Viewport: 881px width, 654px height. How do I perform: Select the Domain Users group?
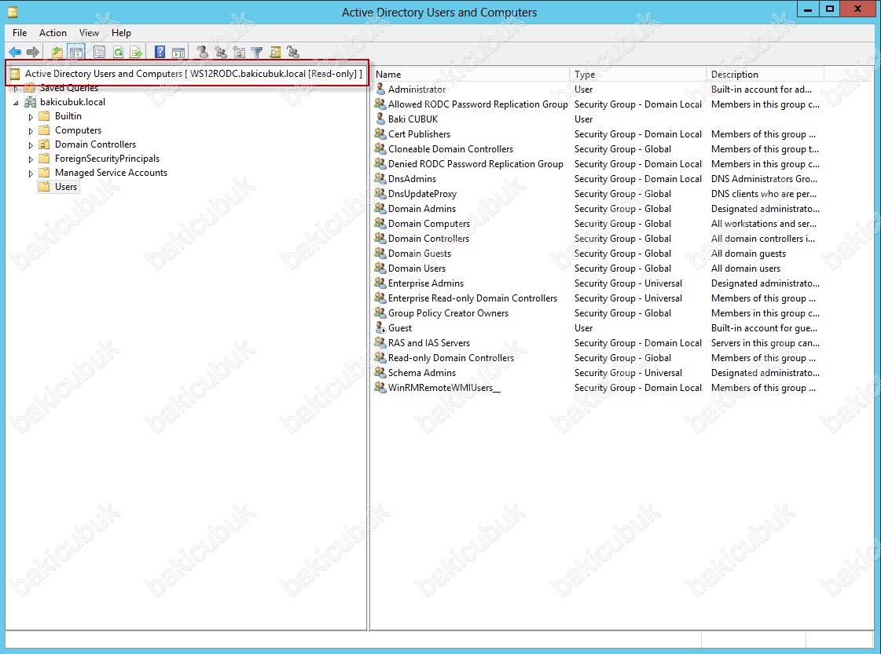click(417, 268)
